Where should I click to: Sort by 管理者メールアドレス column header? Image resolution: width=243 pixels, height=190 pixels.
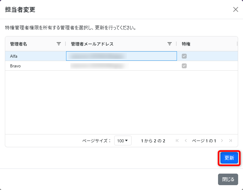(x=92, y=44)
